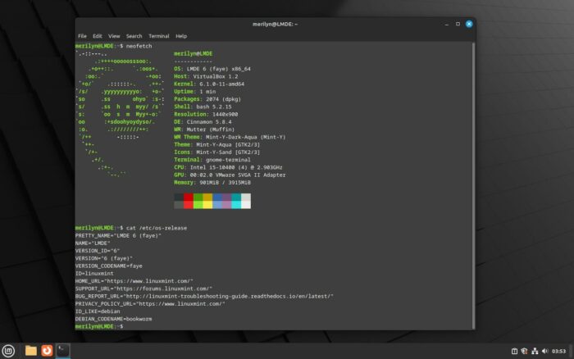The width and height of the screenshot is (574, 359).
Task: Open the network connections tray icon
Action: coord(535,351)
